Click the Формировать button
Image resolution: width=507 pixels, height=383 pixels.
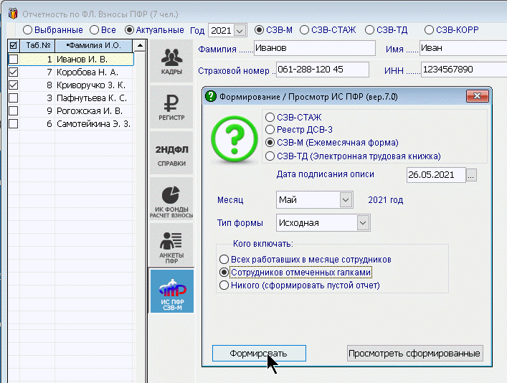(x=259, y=354)
